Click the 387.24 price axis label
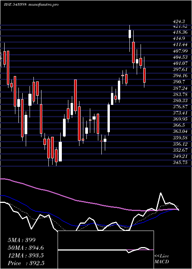This screenshot has height=269, width=192. [x=180, y=88]
